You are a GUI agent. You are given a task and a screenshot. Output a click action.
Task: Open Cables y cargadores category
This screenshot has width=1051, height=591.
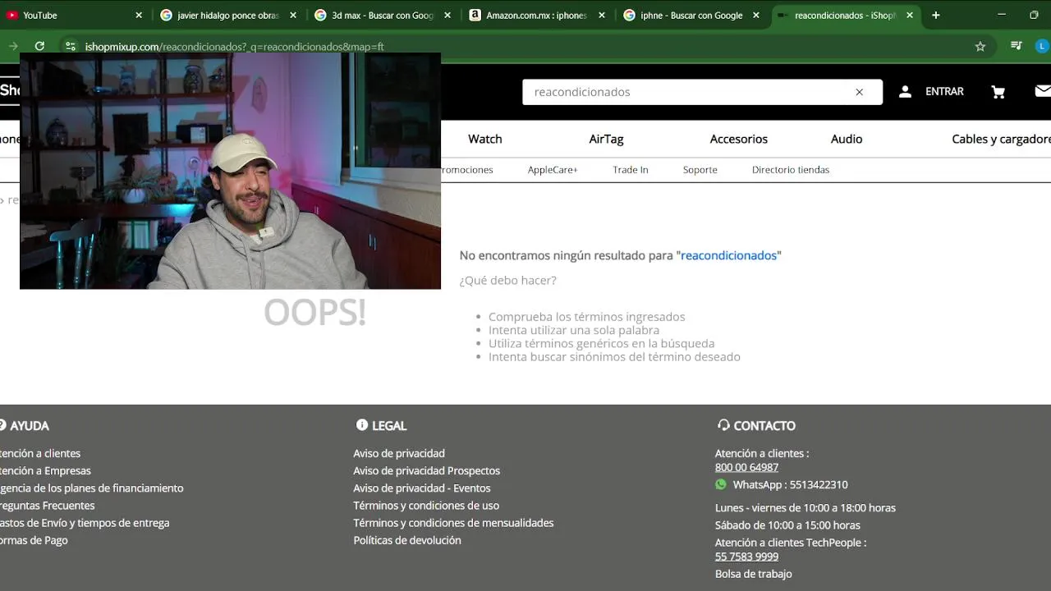[1001, 139]
